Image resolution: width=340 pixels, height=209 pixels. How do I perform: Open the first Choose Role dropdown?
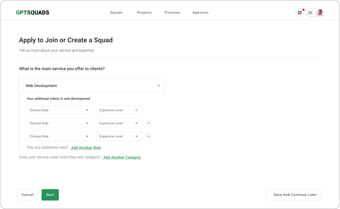[x=60, y=110]
